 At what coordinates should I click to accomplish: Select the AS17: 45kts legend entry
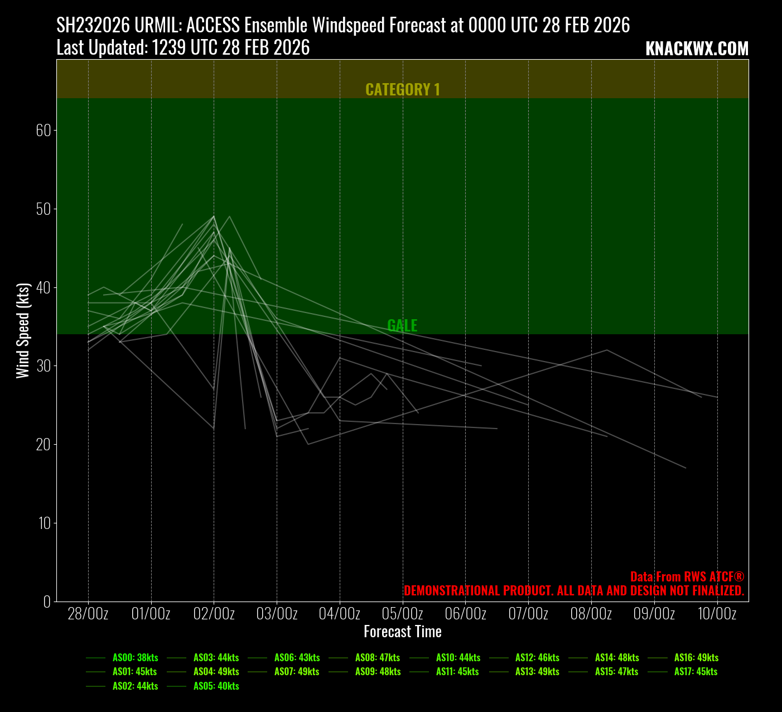(x=696, y=672)
